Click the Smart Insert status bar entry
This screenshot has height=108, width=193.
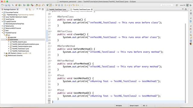click(x=134, y=106)
